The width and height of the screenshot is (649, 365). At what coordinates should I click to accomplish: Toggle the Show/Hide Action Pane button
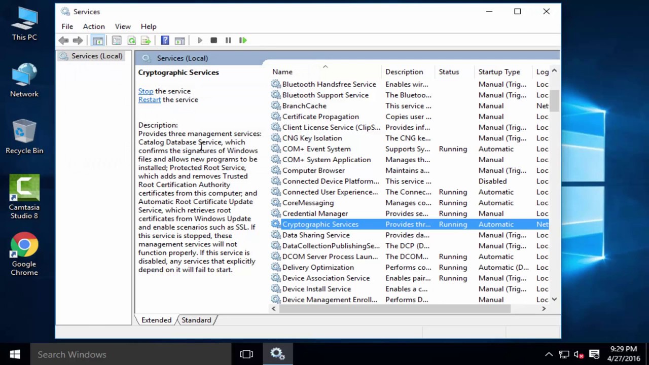[x=179, y=41]
